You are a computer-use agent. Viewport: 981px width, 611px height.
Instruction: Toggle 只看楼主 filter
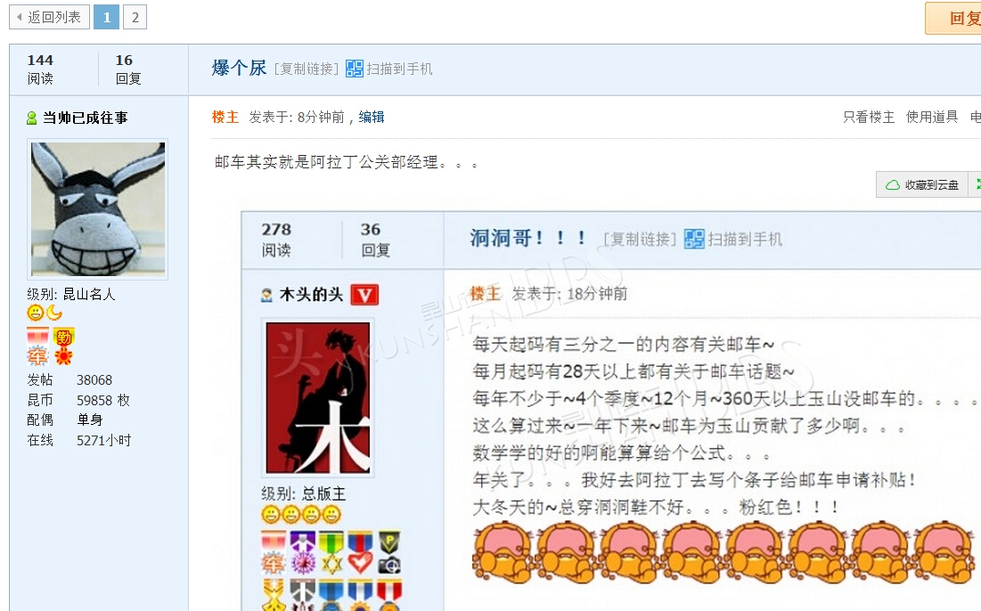tap(869, 117)
